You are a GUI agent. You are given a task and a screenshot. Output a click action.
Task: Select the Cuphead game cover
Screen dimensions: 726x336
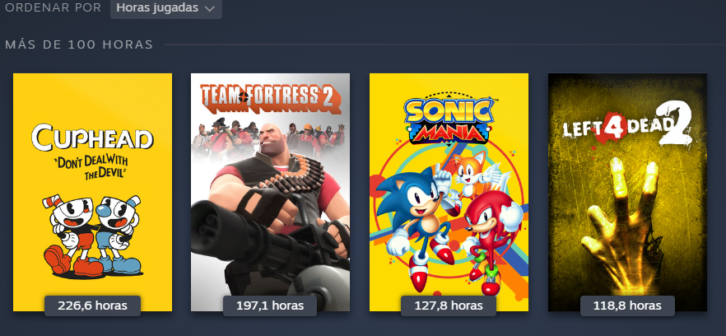pos(92,192)
